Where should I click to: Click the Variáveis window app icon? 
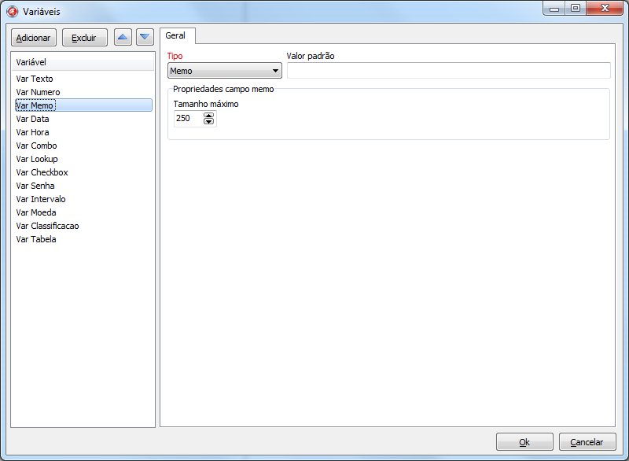click(13, 12)
